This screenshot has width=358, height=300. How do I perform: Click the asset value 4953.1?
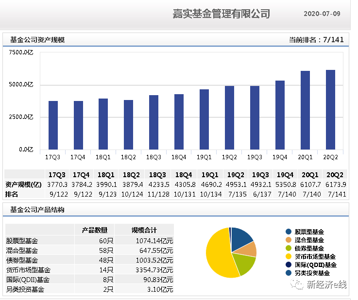tap(236, 184)
